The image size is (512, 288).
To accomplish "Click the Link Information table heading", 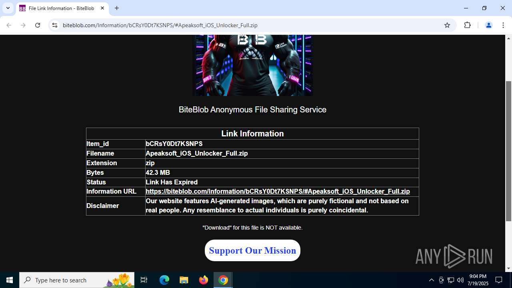I will click(x=252, y=134).
